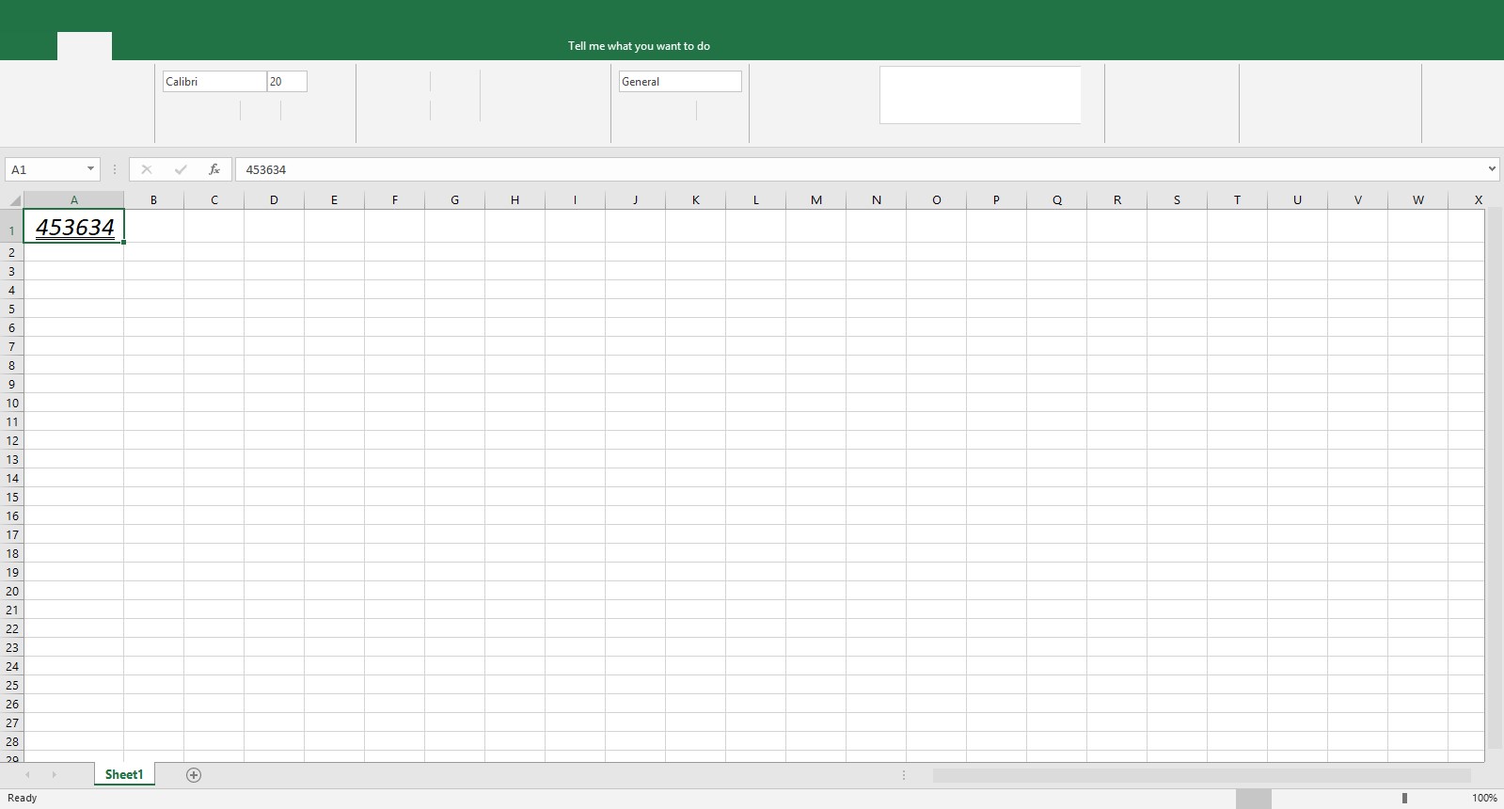Select column D header

pos(274,200)
